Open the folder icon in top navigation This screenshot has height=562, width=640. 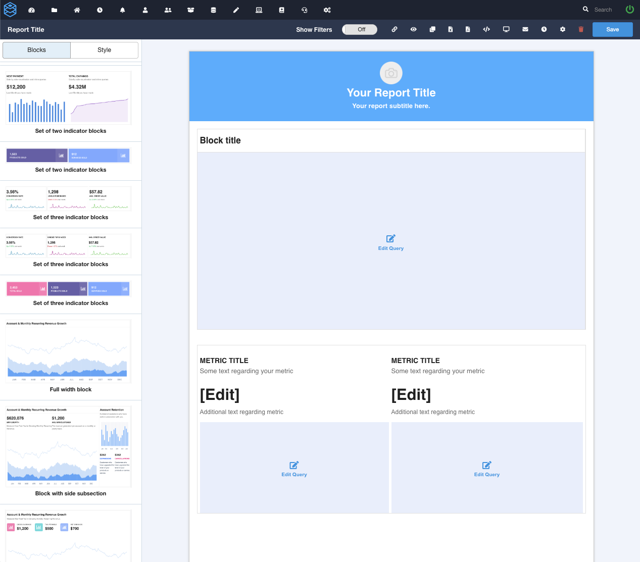coord(54,10)
